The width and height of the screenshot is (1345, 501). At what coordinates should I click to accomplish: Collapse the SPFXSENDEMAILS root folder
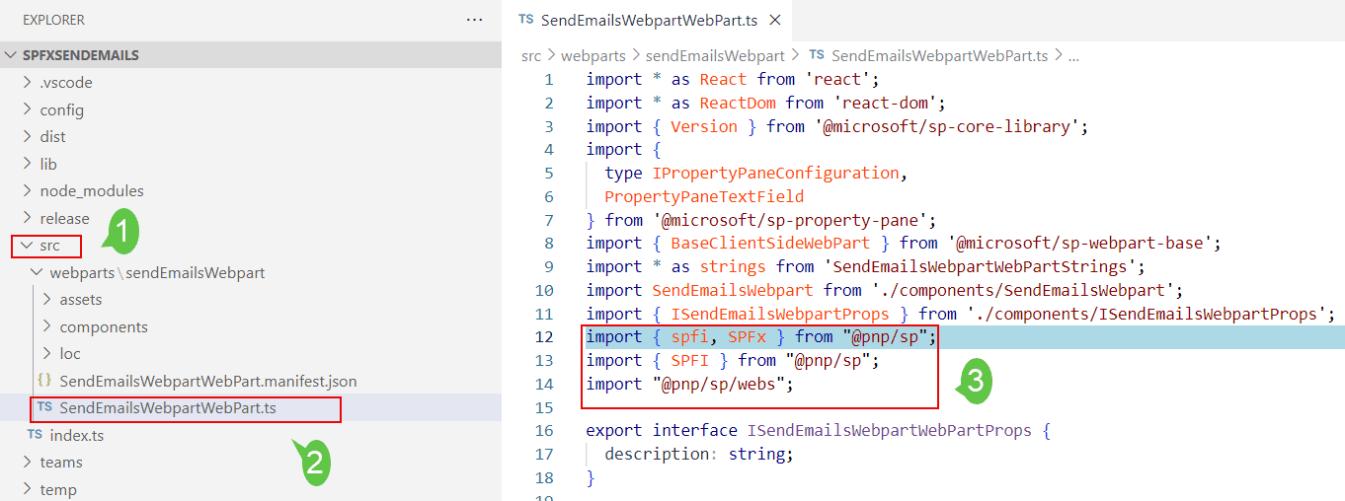pos(13,55)
